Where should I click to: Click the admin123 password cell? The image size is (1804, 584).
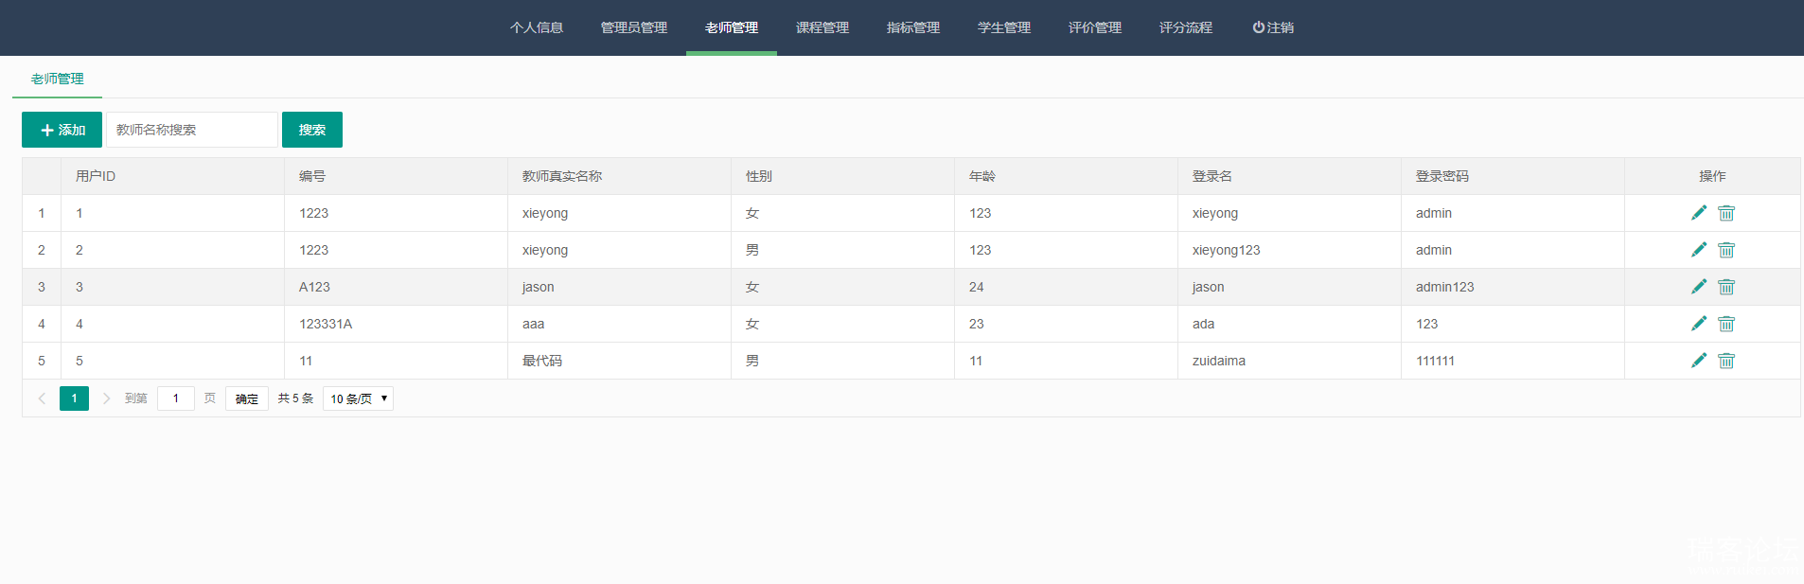click(x=1513, y=287)
